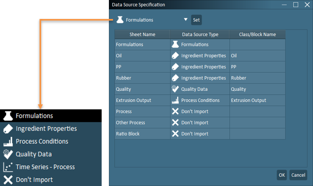Viewport: 313px width, 186px height.
Task: Click the 'Quality' class name cell
Action: click(257, 89)
